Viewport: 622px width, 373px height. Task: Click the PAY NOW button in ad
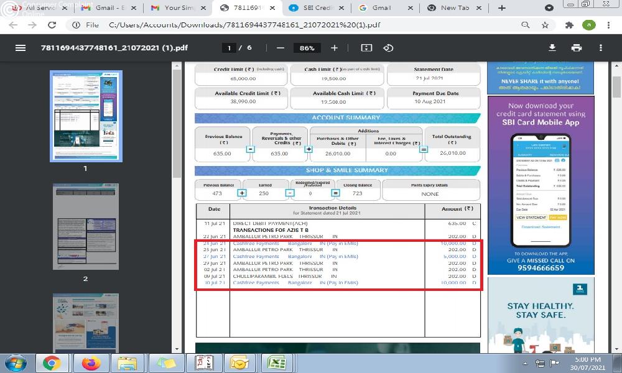pos(557,218)
